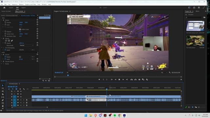Viewport: 210px width, 118px height.
Task: Open playback resolution Full dropdown
Action: point(164,72)
